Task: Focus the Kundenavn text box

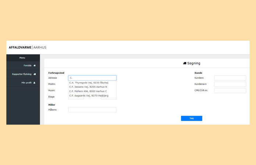Action: [x=230, y=84]
